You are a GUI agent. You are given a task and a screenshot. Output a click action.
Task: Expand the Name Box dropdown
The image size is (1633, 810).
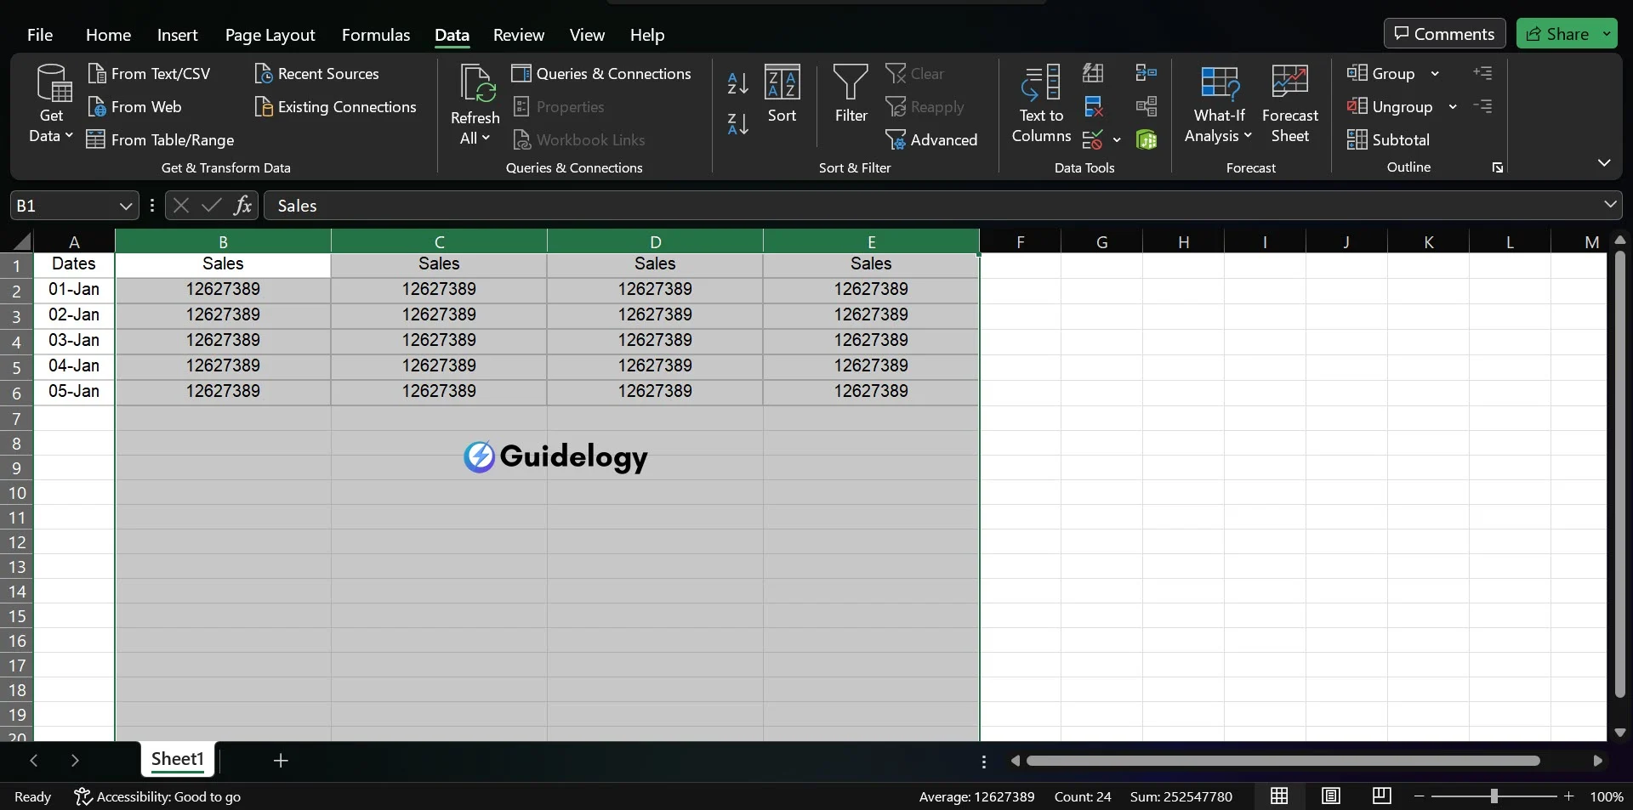(x=126, y=206)
